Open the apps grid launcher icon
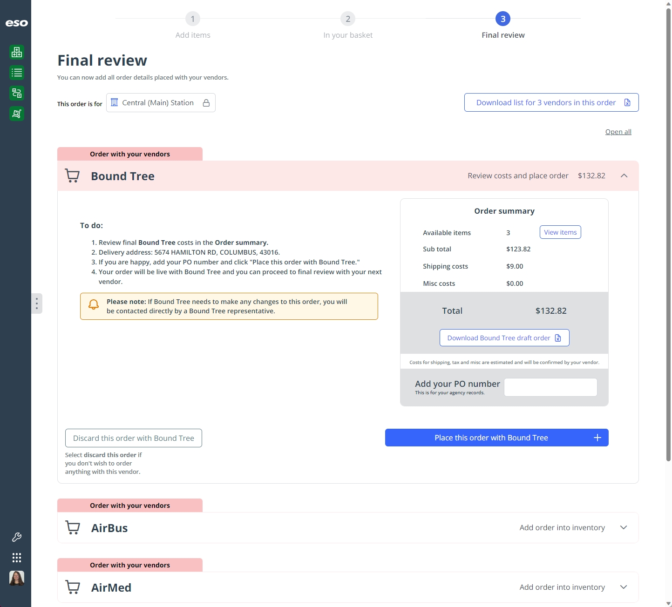The width and height of the screenshot is (672, 607). pyautogui.click(x=17, y=558)
